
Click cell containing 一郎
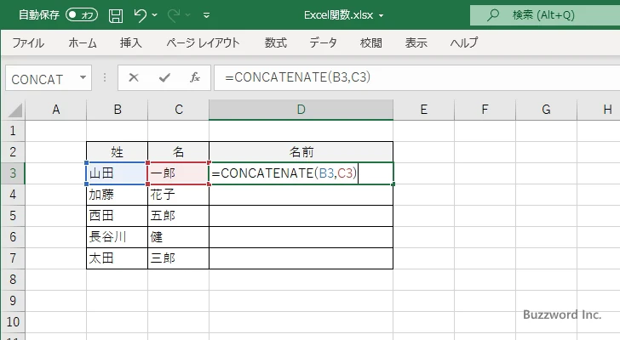(178, 173)
